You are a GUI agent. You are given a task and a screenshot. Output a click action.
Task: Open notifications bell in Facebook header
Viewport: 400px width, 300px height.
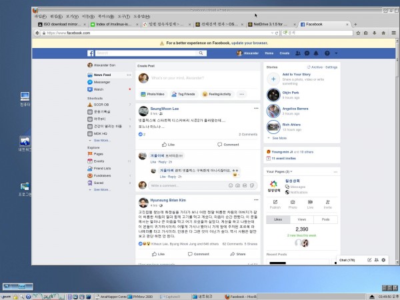tap(316, 53)
